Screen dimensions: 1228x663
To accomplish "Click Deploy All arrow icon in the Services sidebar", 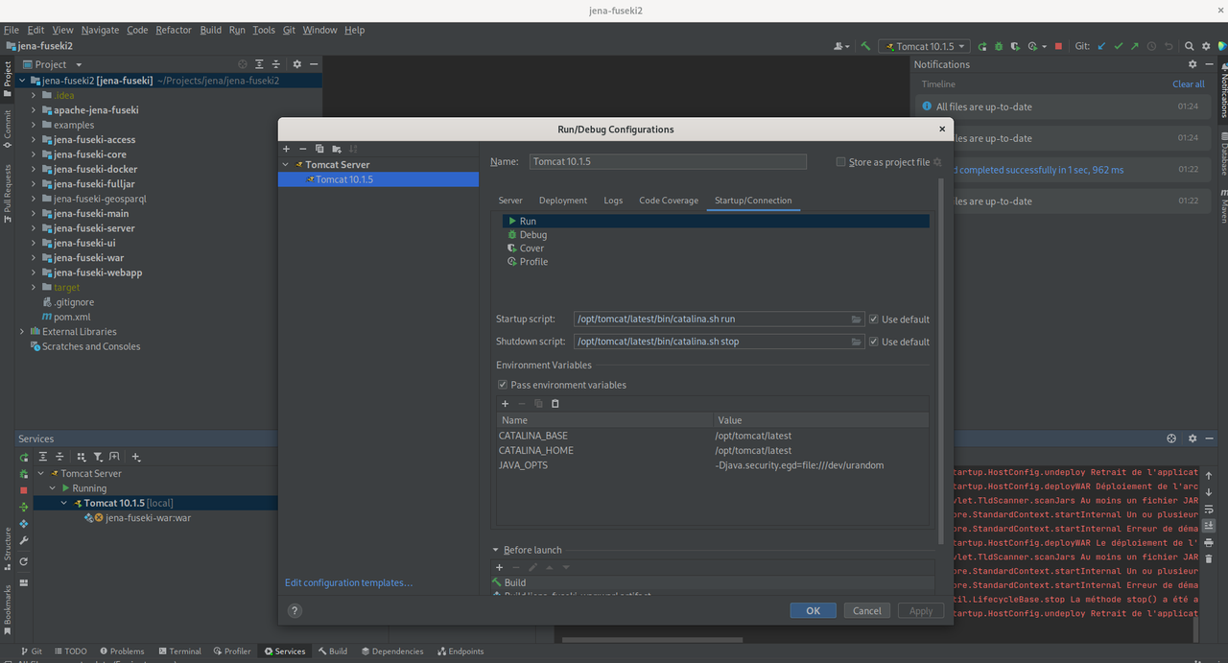I will pos(24,507).
